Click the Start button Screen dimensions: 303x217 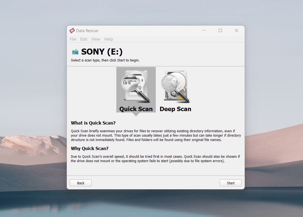pyautogui.click(x=230, y=183)
